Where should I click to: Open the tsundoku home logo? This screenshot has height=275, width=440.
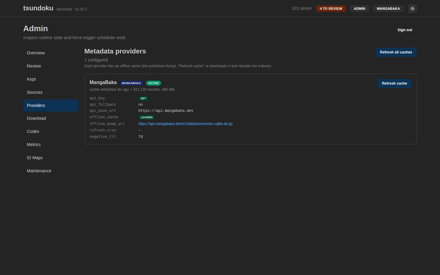click(x=38, y=8)
